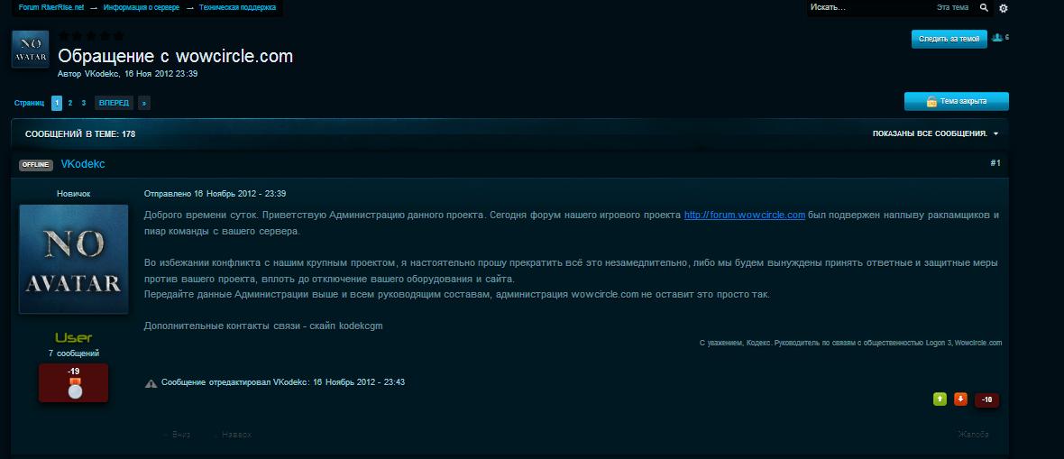Click the green User group badge
Image resolution: width=1064 pixels, height=459 pixels.
point(73,337)
